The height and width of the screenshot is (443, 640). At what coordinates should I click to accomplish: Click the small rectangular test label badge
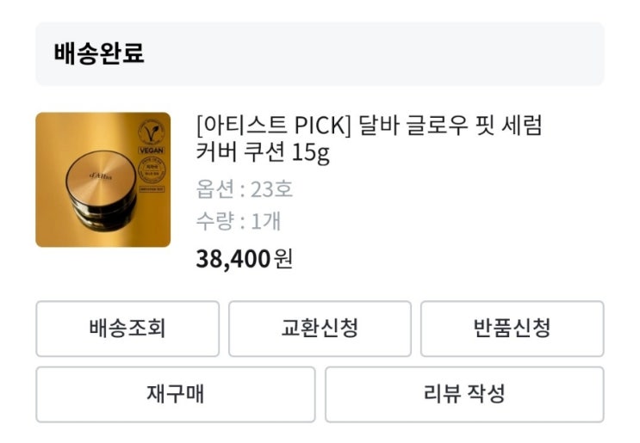point(152,188)
